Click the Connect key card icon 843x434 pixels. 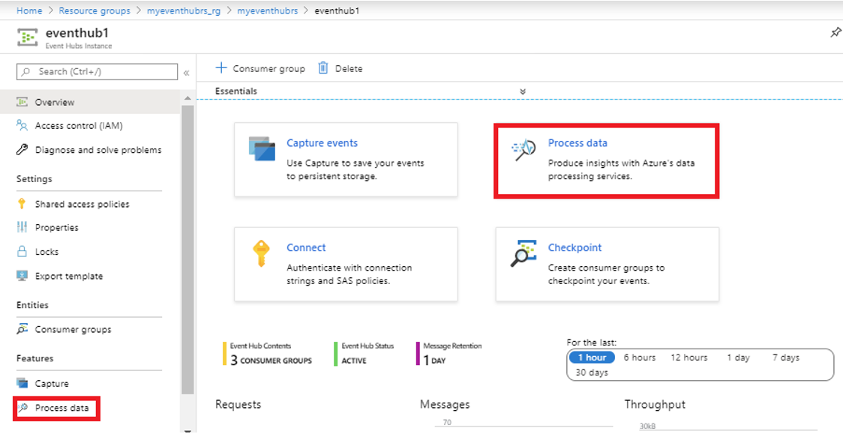tap(260, 254)
